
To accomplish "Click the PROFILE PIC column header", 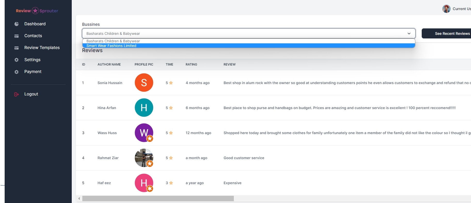I will tap(144, 64).
